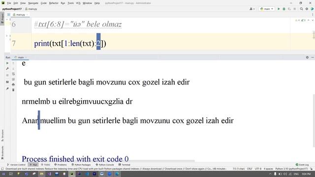Jump to next highlighted error chevron

click(313, 20)
